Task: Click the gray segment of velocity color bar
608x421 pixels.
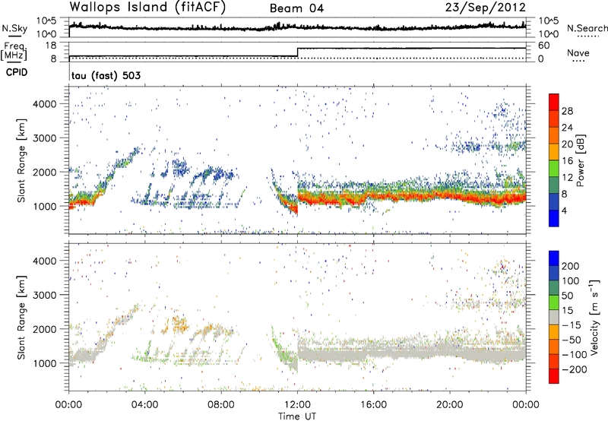Action: (x=554, y=317)
